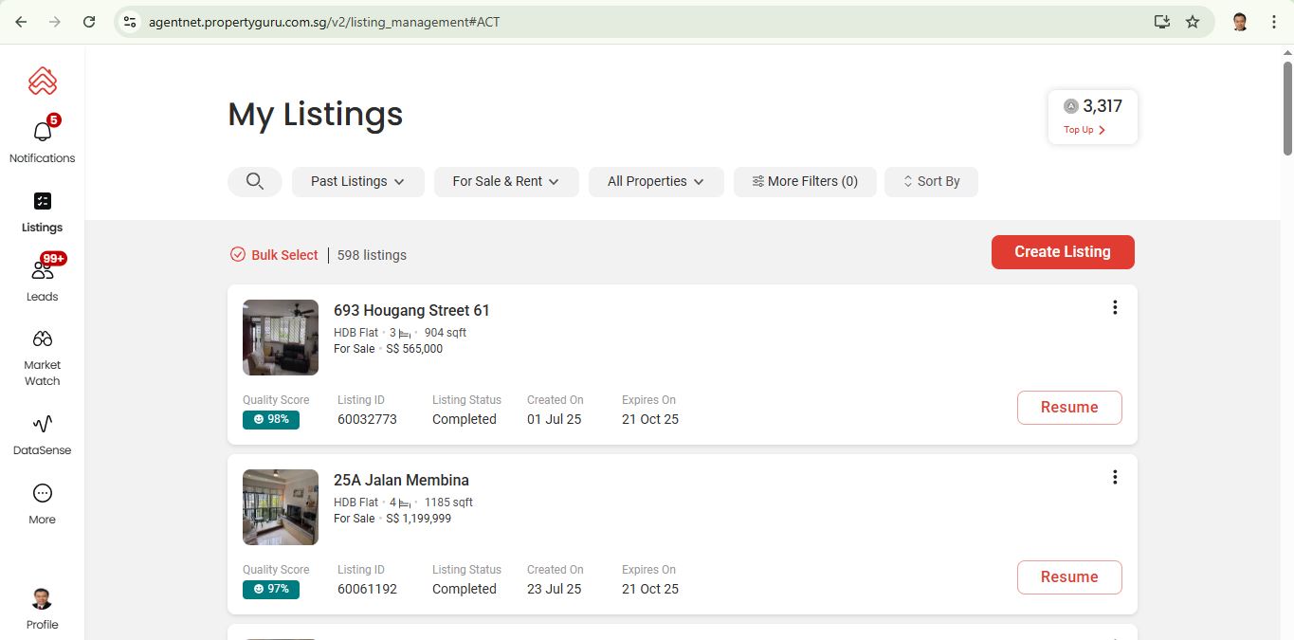Click the page vertical scrollbar
Image resolution: width=1294 pixels, height=640 pixels.
pyautogui.click(x=1286, y=108)
